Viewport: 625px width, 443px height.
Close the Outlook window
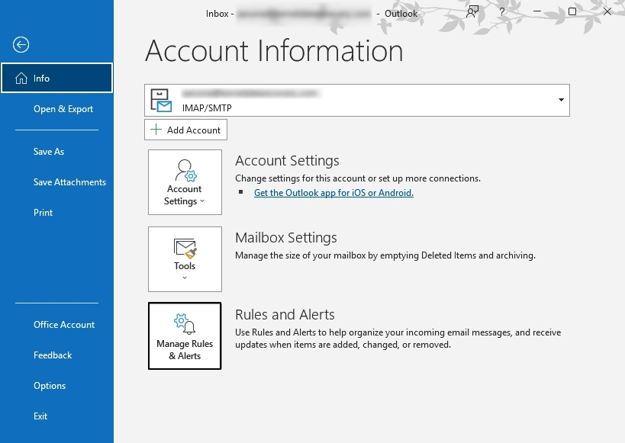(x=607, y=11)
